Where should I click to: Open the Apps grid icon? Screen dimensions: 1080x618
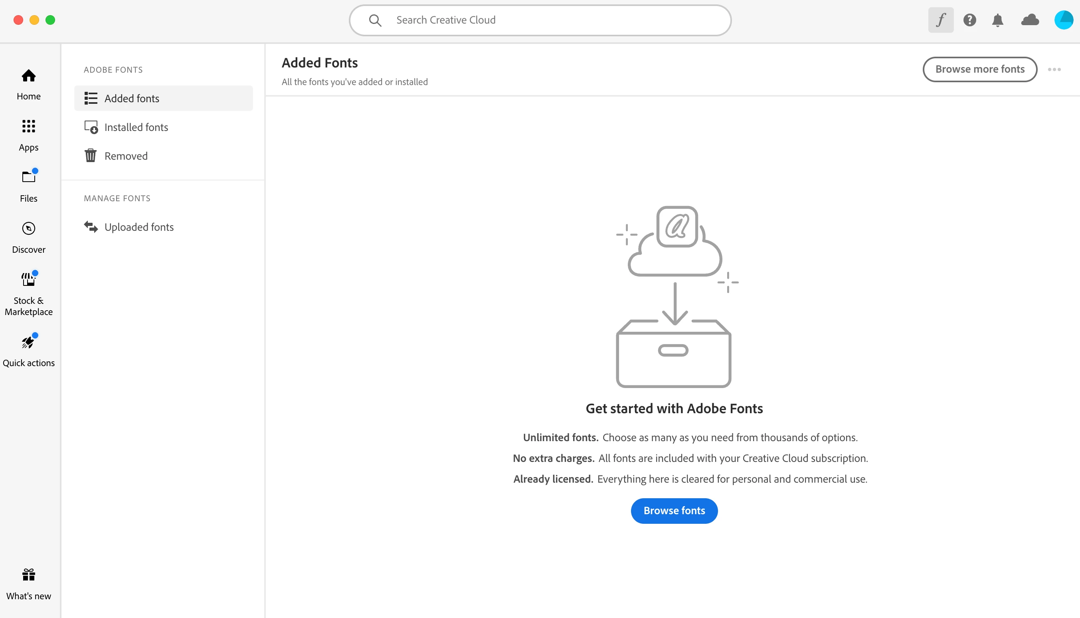tap(28, 135)
